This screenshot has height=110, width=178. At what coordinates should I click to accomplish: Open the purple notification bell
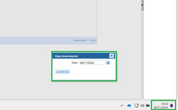tap(171, 106)
